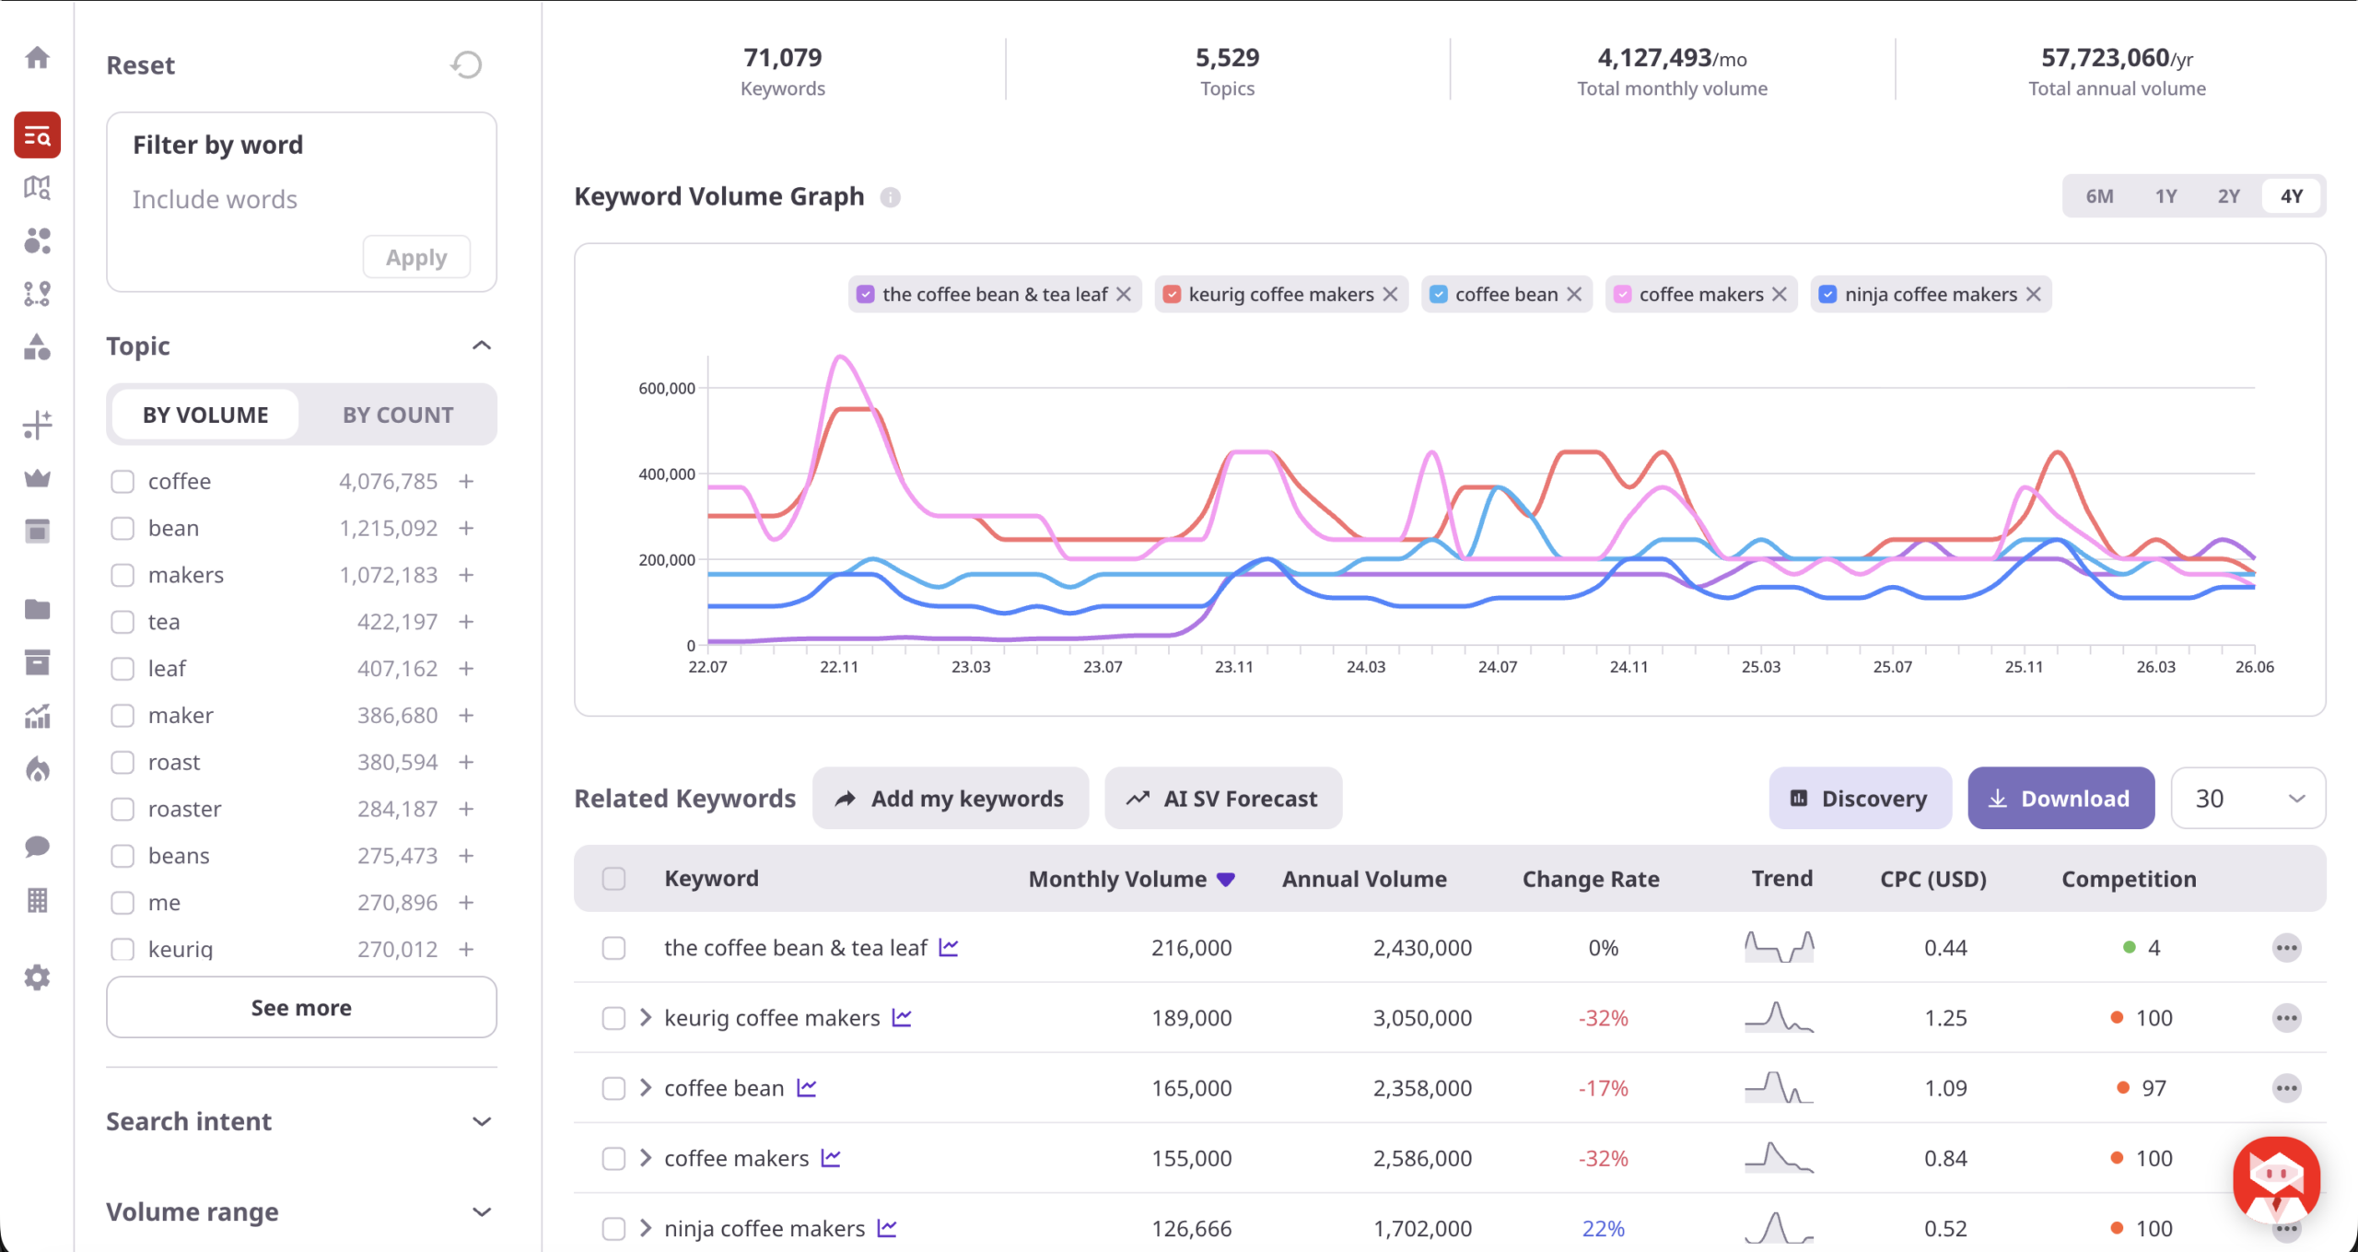
Task: Click trend sparkline for ninja coffee makers
Action: click(1779, 1228)
